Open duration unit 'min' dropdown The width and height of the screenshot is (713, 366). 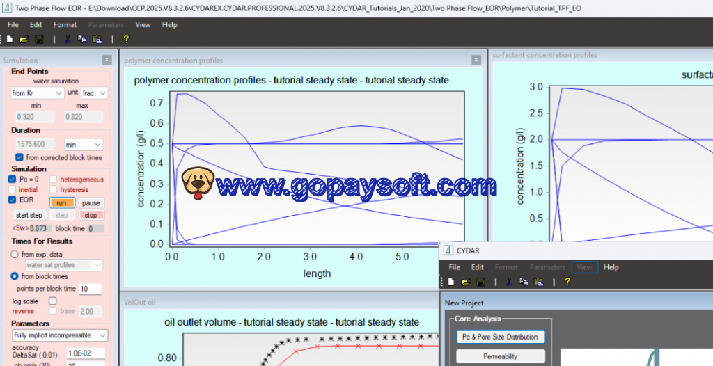[x=84, y=145]
